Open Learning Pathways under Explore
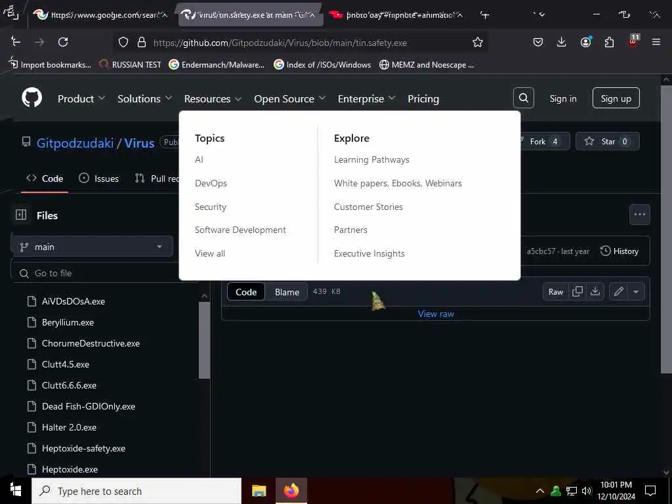 [x=371, y=159]
